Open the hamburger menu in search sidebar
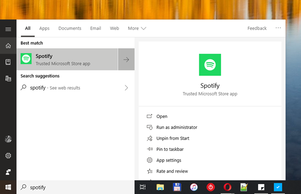This screenshot has height=194, width=301. click(8, 29)
